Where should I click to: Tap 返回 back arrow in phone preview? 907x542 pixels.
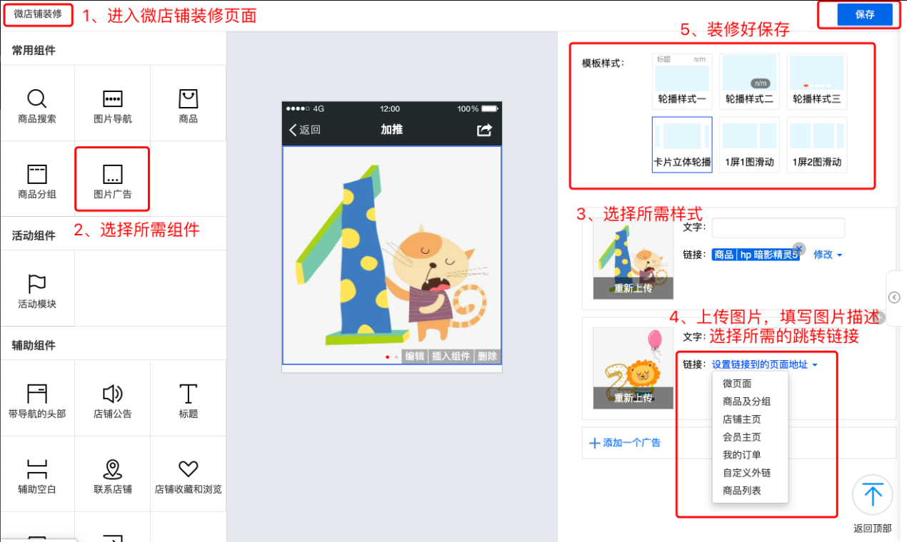point(305,130)
